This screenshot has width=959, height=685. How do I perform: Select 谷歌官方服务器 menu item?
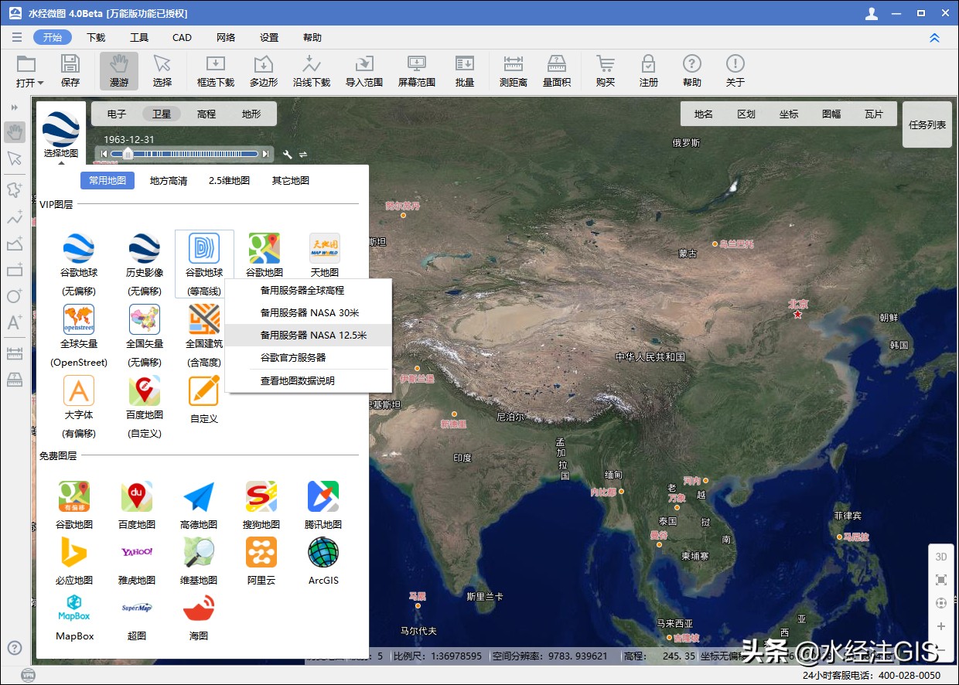pyautogui.click(x=309, y=357)
